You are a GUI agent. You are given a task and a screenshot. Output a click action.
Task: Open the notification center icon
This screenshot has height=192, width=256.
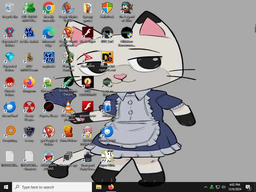248,187
